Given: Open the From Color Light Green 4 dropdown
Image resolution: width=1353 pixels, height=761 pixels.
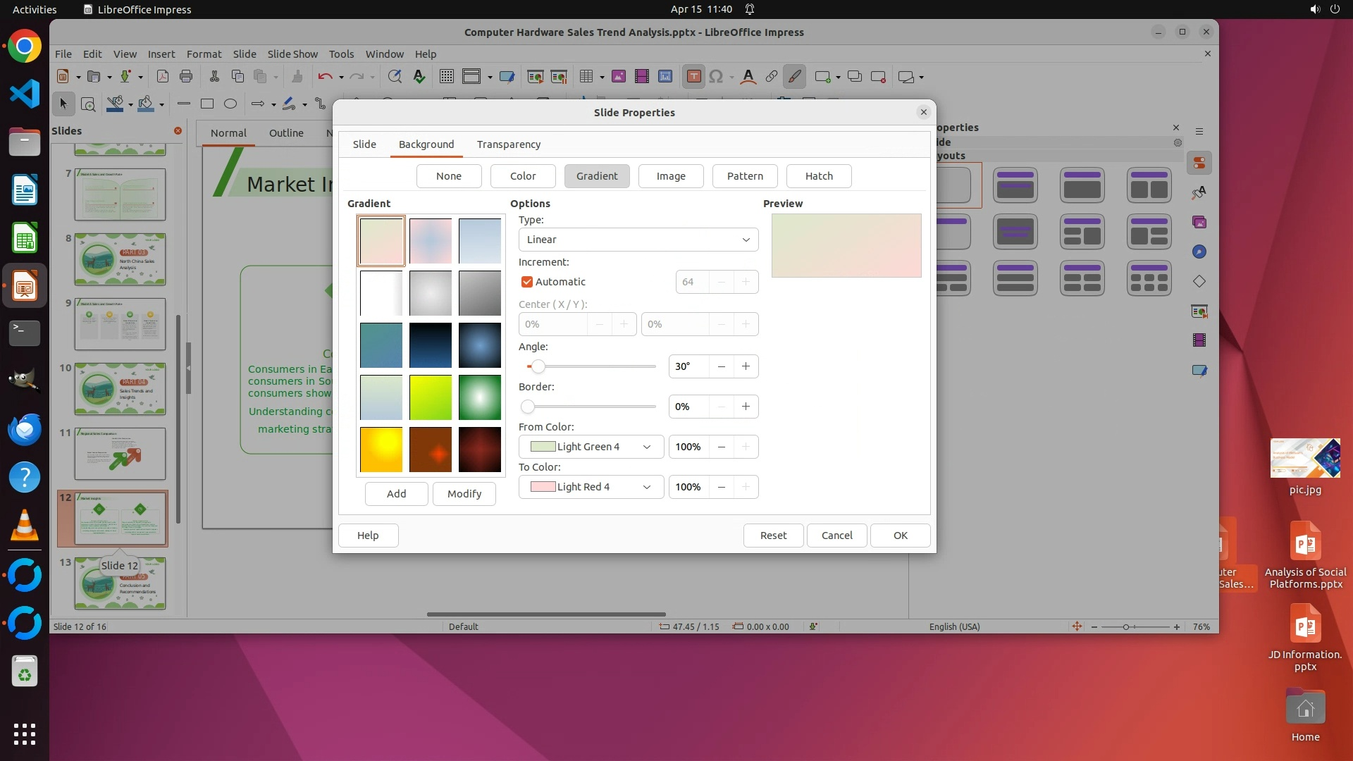Looking at the screenshot, I should (x=591, y=447).
